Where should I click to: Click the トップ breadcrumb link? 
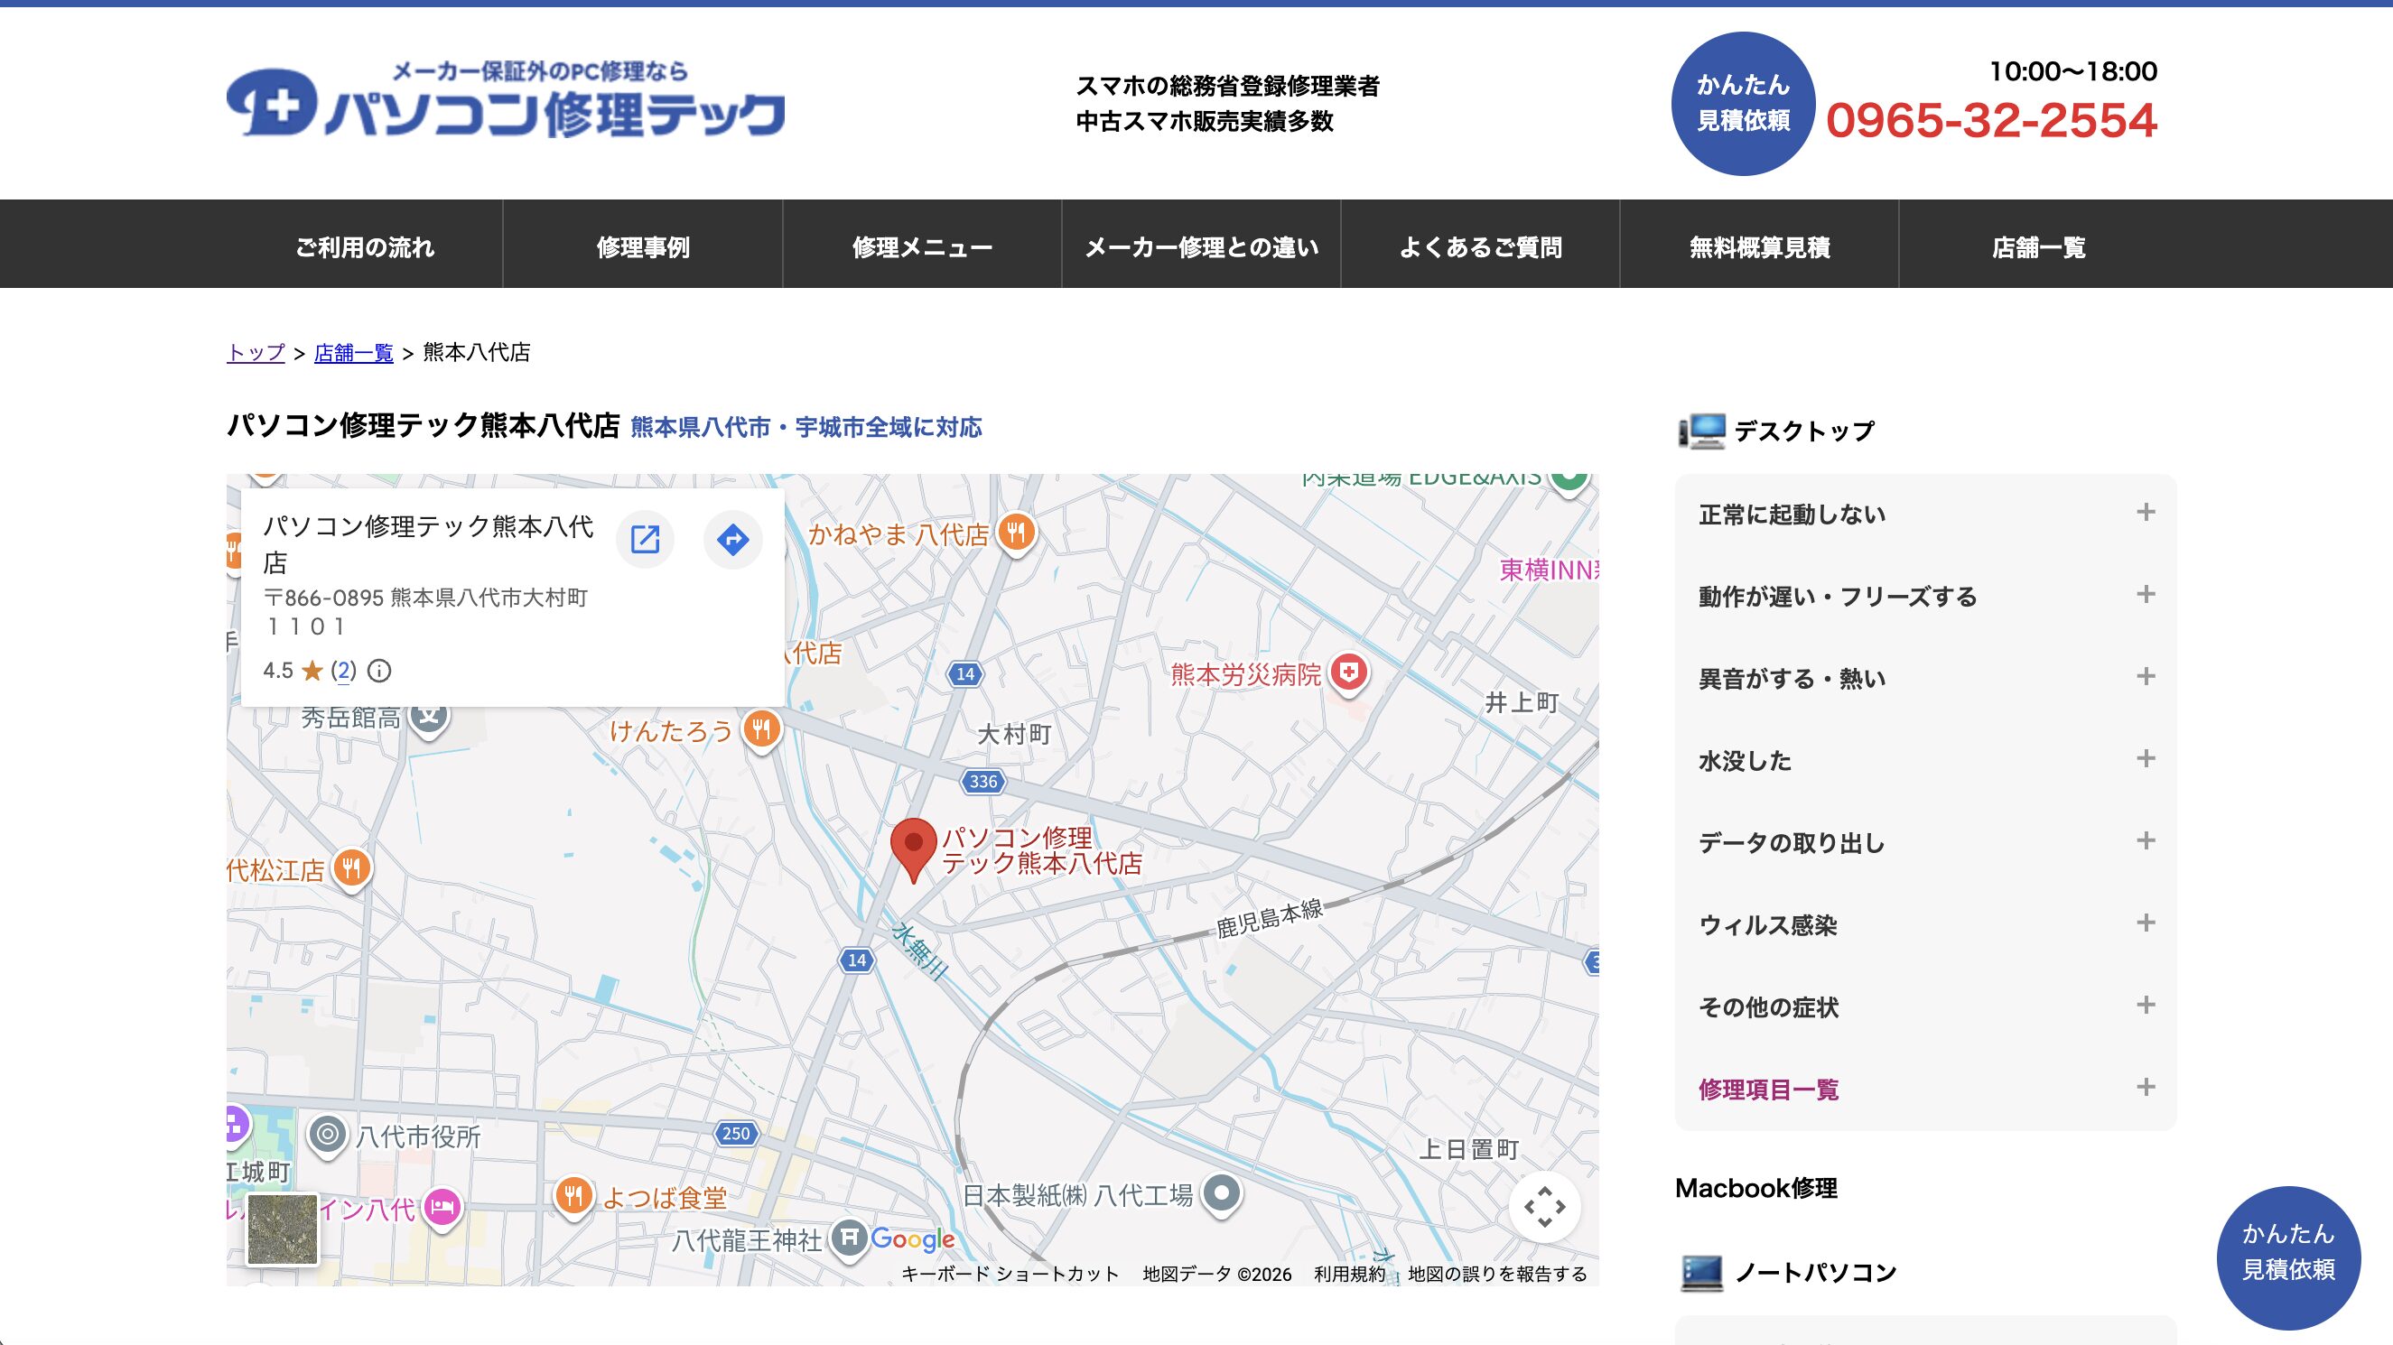coord(256,352)
